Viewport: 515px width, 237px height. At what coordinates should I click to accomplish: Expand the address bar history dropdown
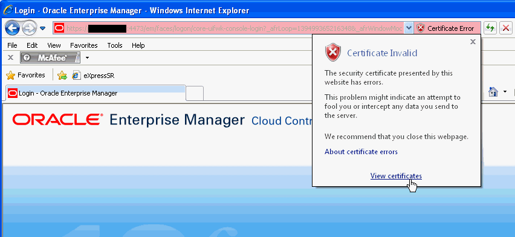click(408, 28)
